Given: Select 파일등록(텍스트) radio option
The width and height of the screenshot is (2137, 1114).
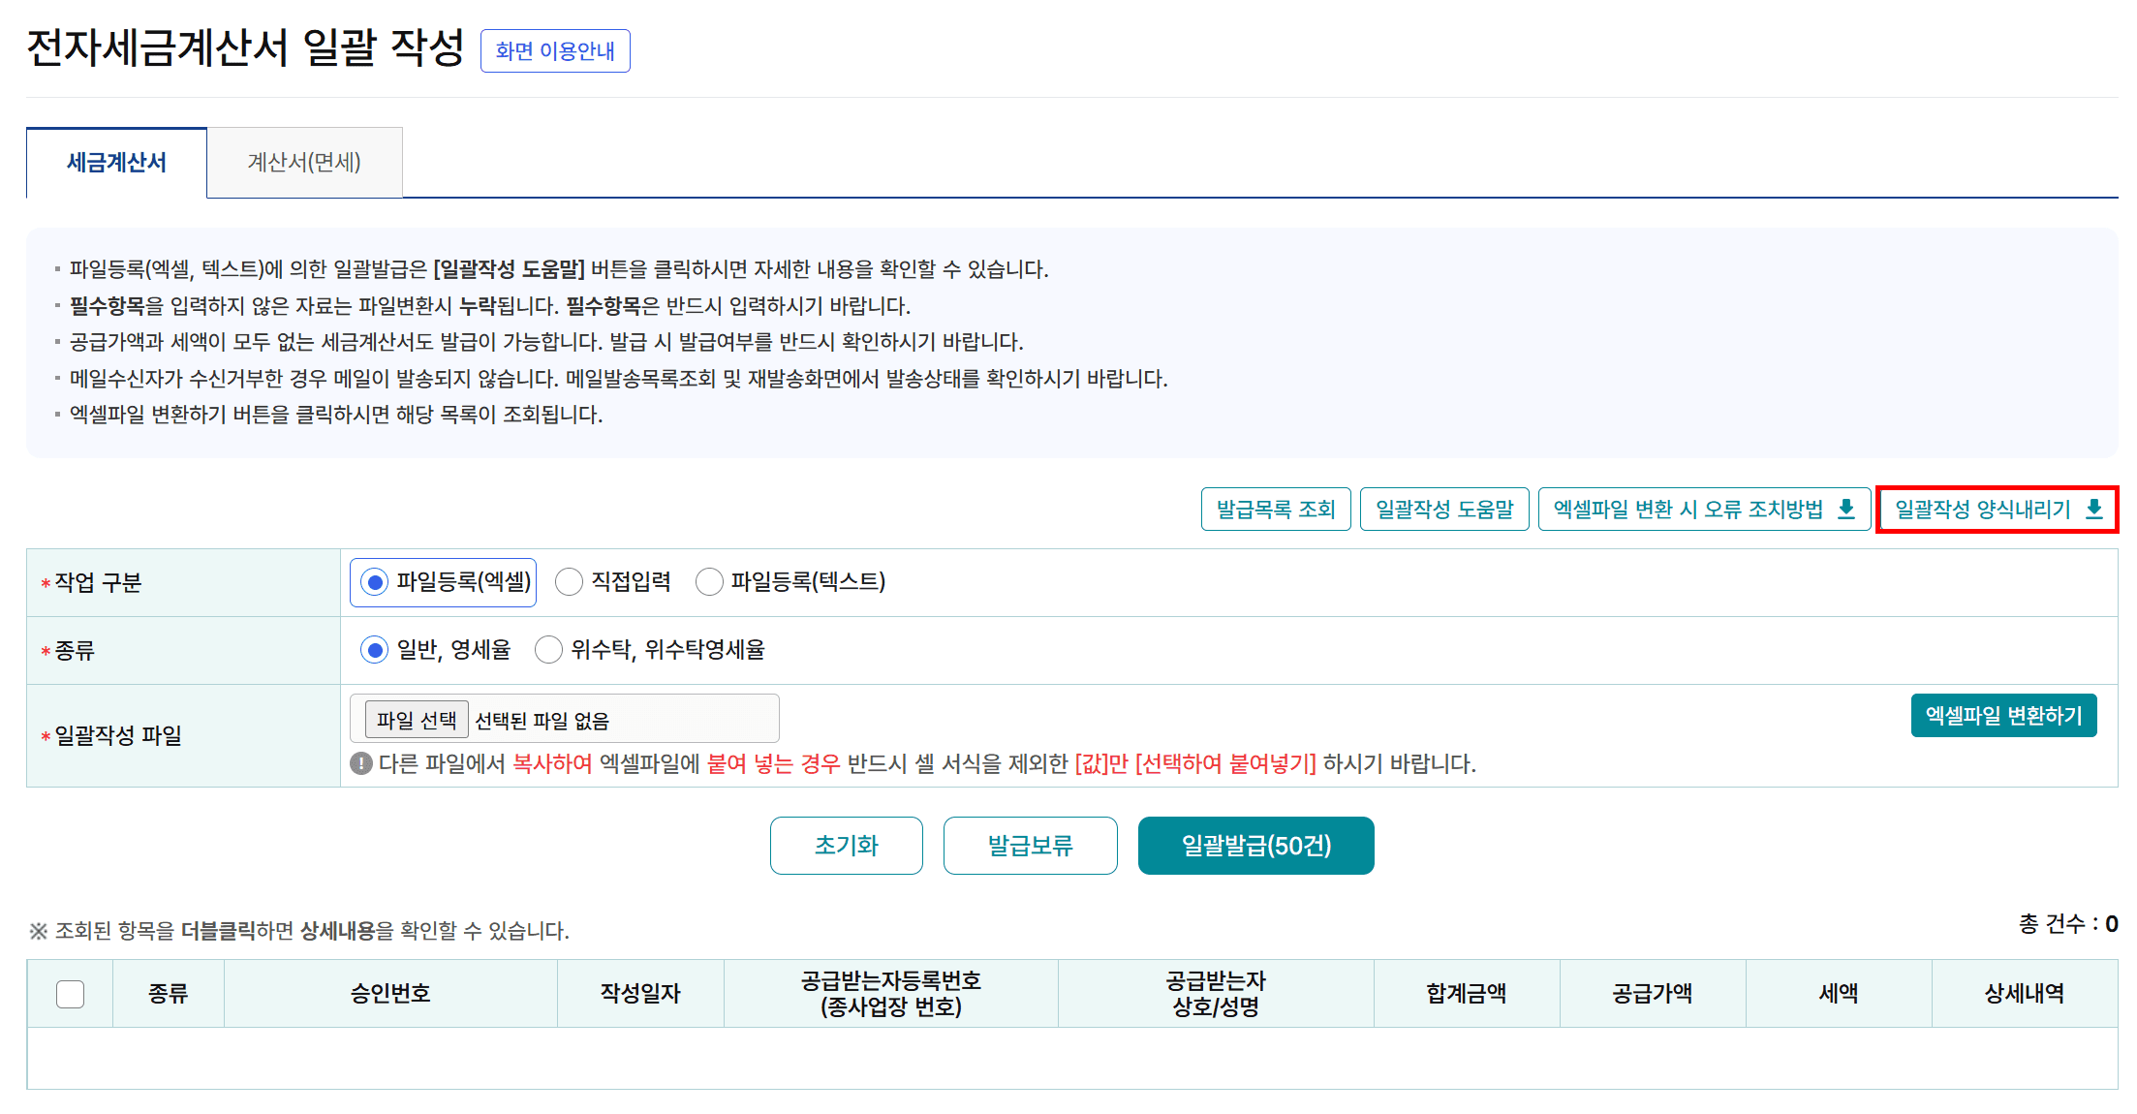Looking at the screenshot, I should point(709,582).
